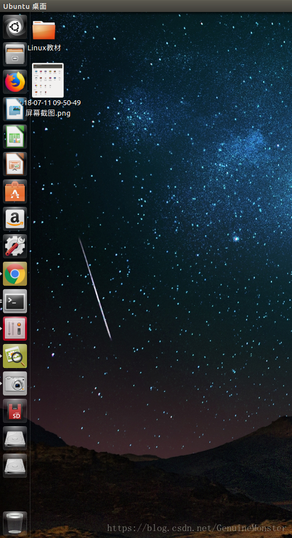292x538 pixels.
Task: Select the Linux教材 folder on desktop
Action: [44, 30]
